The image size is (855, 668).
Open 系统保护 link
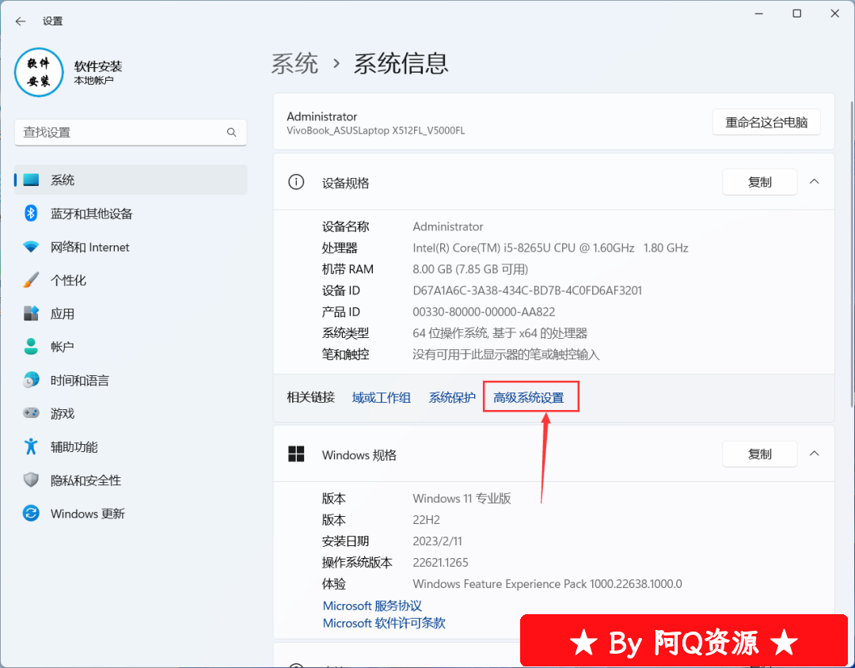pos(452,397)
